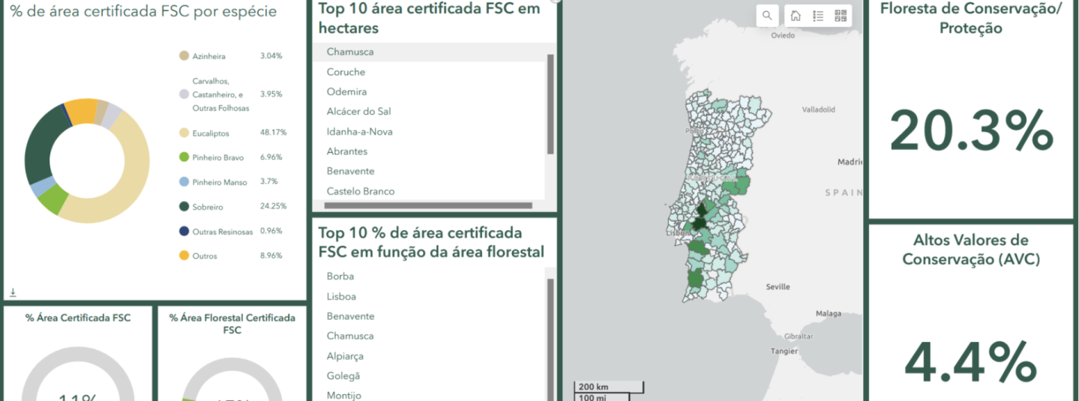Viewport: 1079px width, 401px height.
Task: Select Chamusca in top 10 hectares list
Action: pyautogui.click(x=430, y=52)
